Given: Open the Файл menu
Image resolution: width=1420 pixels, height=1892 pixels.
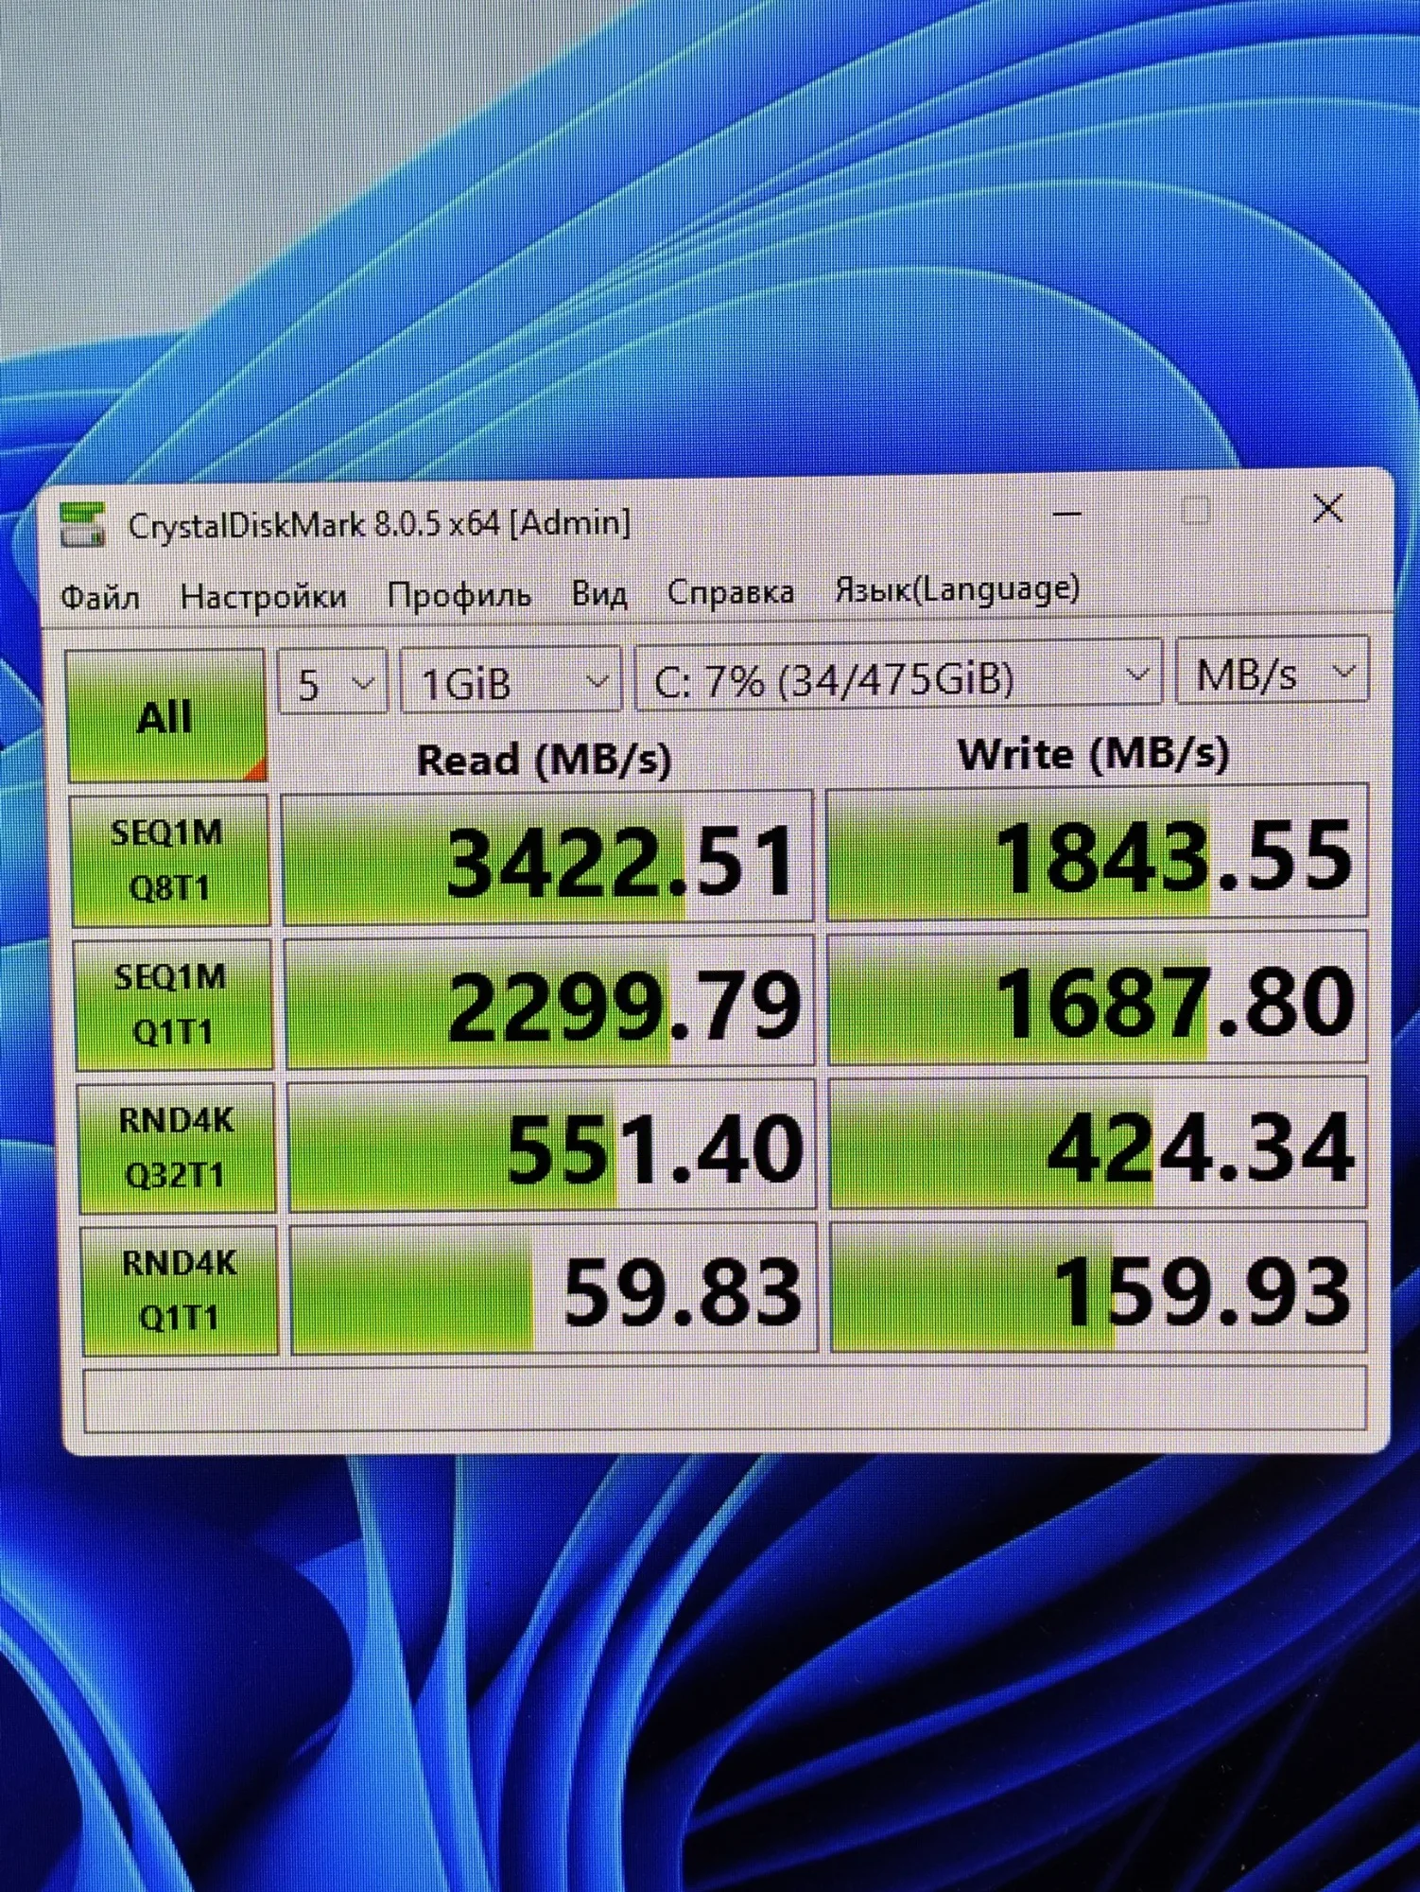Looking at the screenshot, I should [x=100, y=598].
